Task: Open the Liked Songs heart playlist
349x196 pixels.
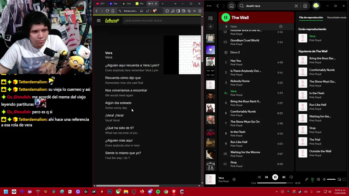Action: coord(210,50)
